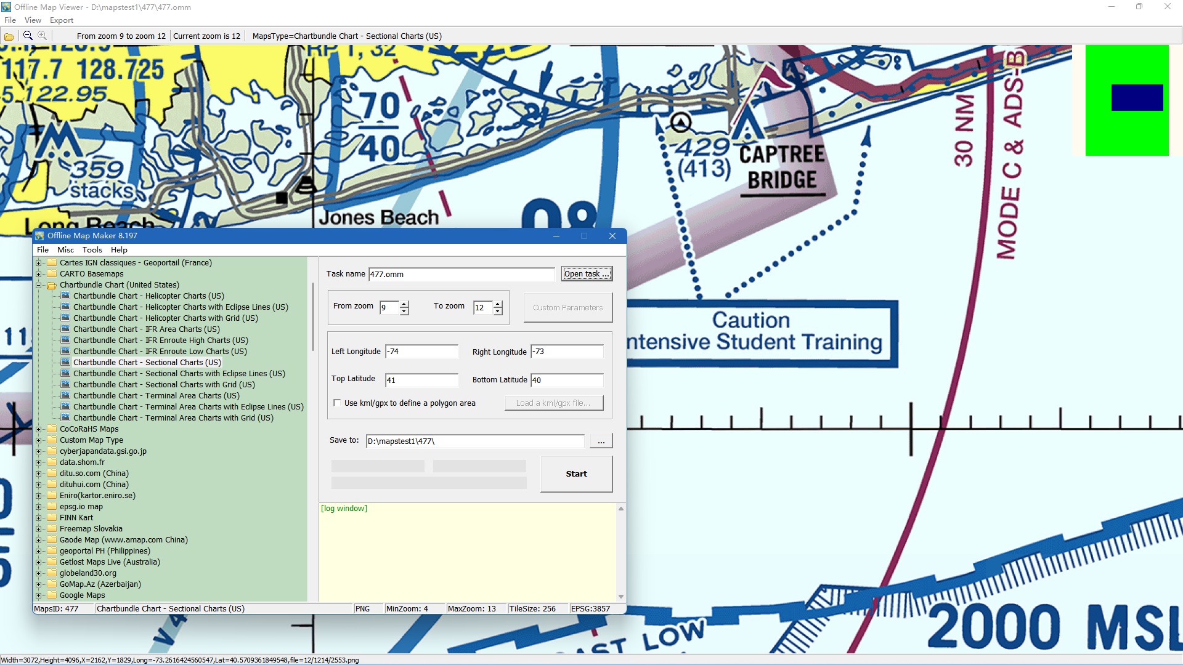Click the Bottom Latitude input field
The width and height of the screenshot is (1183, 665).
pos(567,380)
